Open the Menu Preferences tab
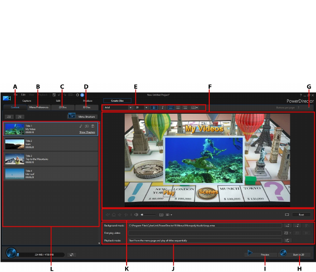 coord(39,107)
